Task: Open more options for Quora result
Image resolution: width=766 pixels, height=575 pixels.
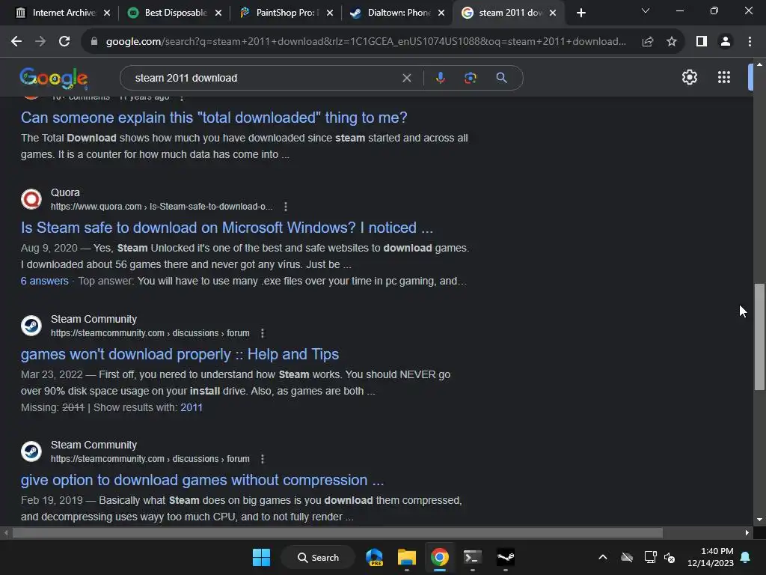Action: pos(286,207)
